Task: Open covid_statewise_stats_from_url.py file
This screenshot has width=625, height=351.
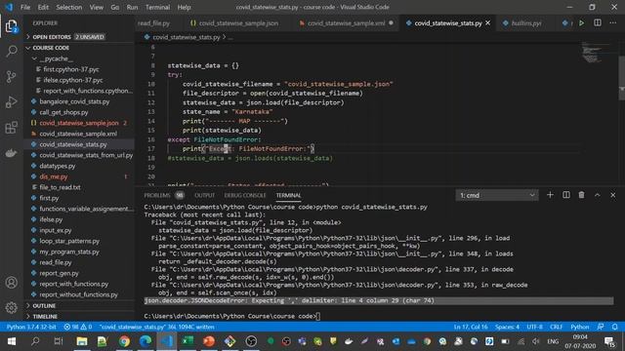Action: pos(86,155)
